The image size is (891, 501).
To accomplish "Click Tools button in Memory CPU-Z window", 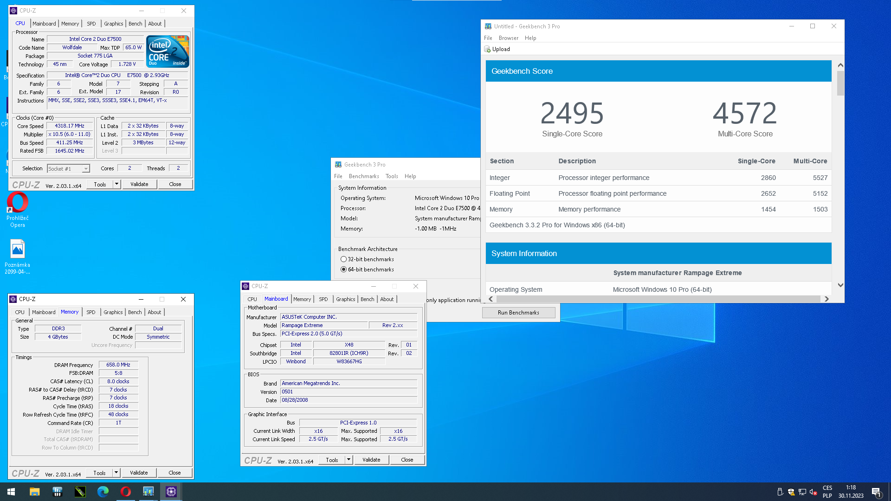I will click(x=99, y=473).
